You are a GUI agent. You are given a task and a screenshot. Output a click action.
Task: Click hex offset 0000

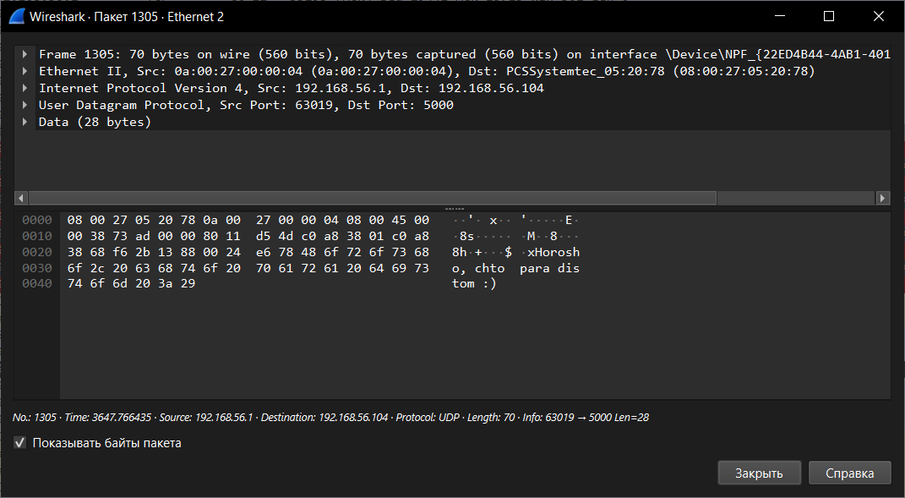37,220
